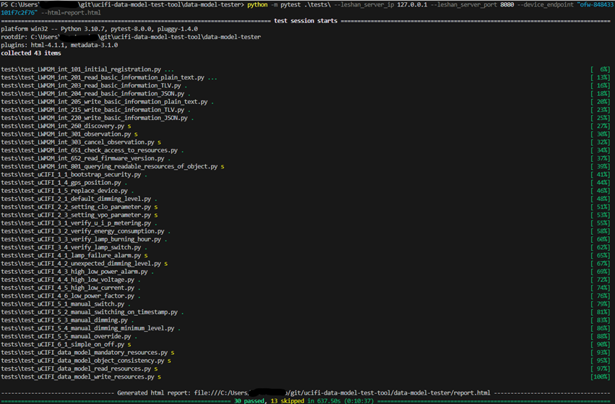Click the 127.0.0.1 server IP argument
Screen dimensions: 615x404
[412, 5]
